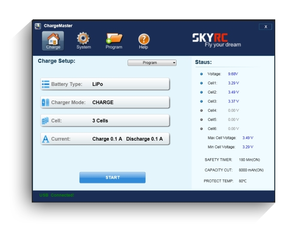298x232 pixels.
Task: Close the ChargeMaster window with X
Action: pyautogui.click(x=265, y=27)
